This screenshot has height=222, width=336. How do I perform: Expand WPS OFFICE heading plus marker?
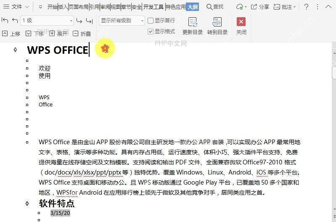point(15,50)
